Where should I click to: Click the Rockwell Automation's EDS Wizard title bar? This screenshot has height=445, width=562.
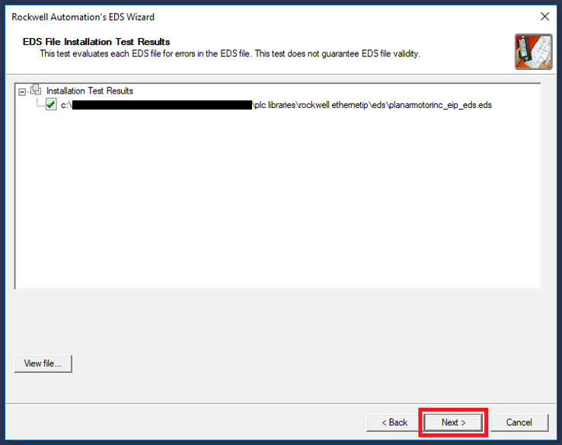point(228,16)
